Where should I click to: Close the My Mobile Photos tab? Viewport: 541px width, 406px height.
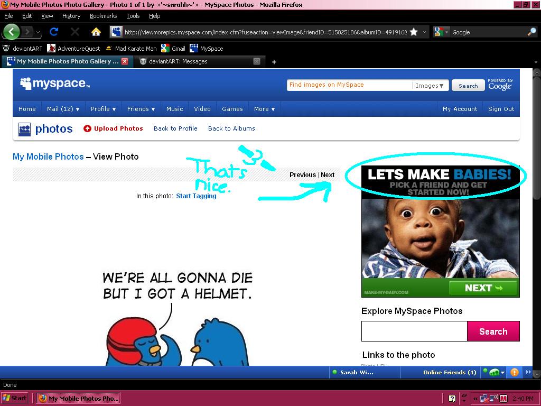(x=125, y=61)
